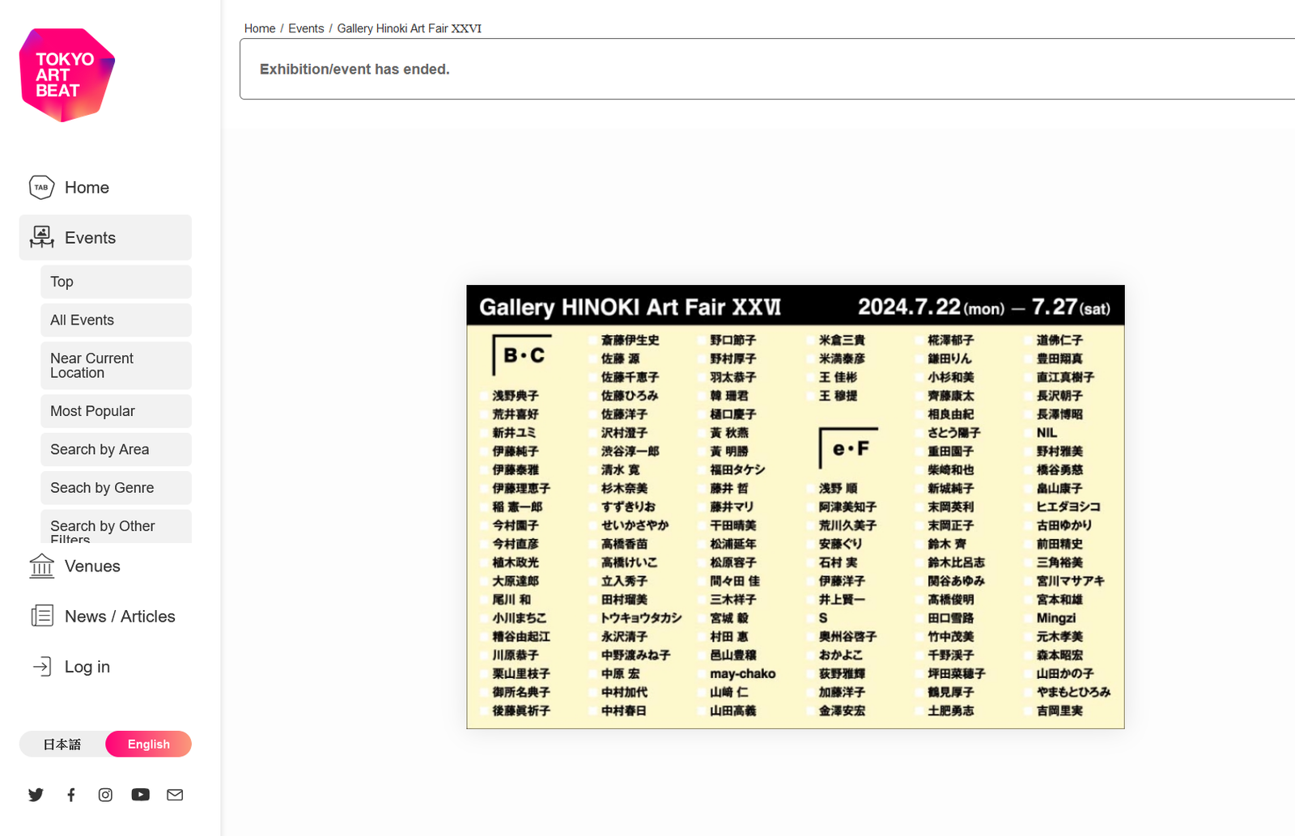Open the Twitter social link

point(36,795)
